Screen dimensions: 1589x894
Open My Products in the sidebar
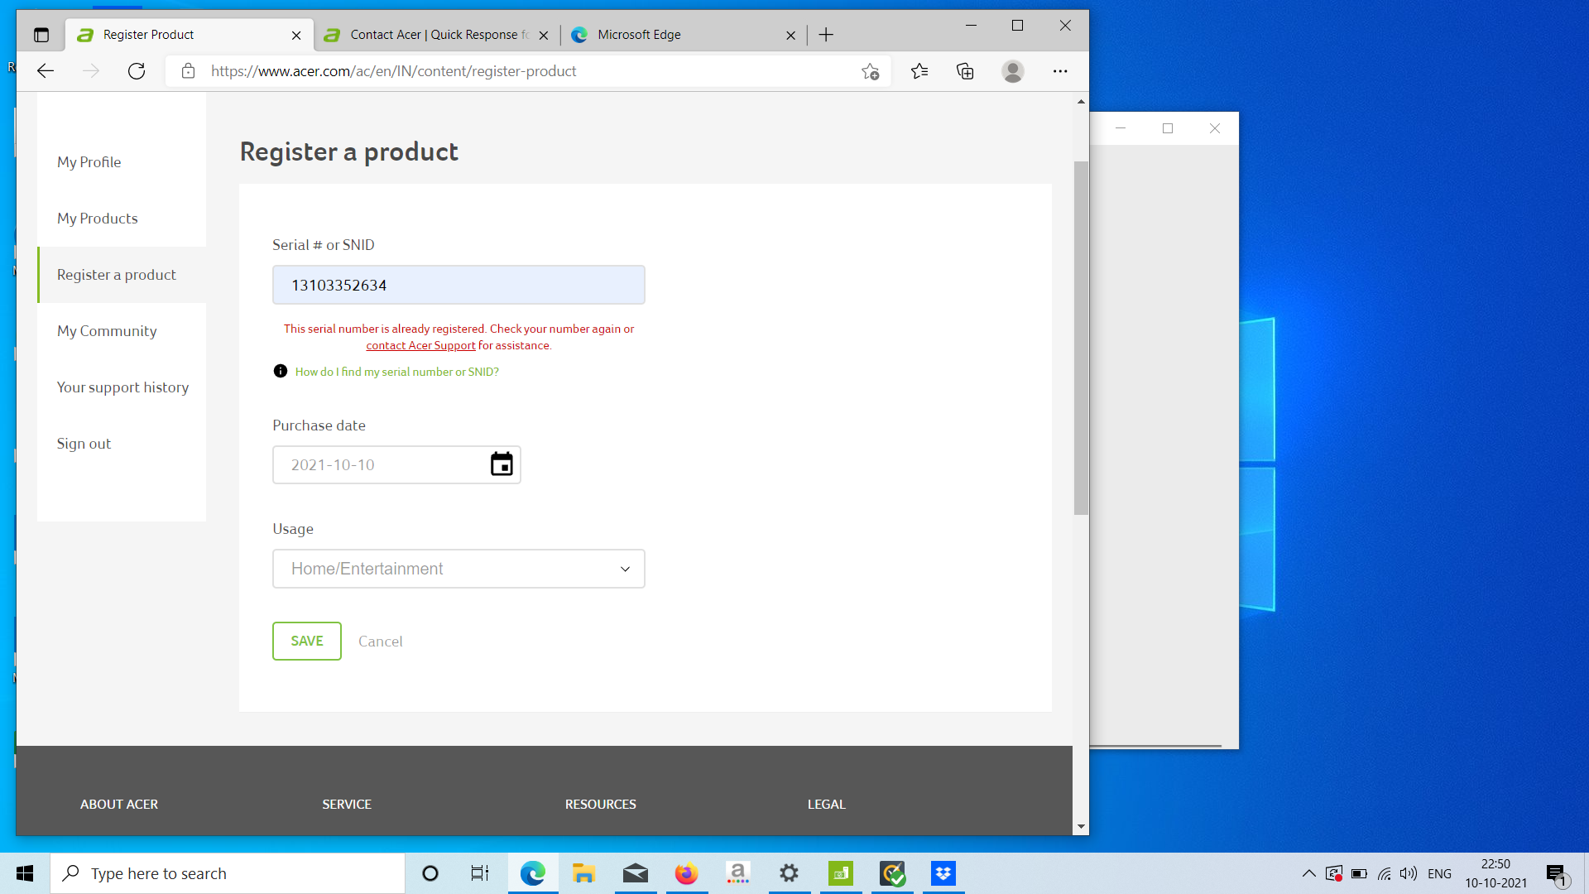tap(98, 219)
